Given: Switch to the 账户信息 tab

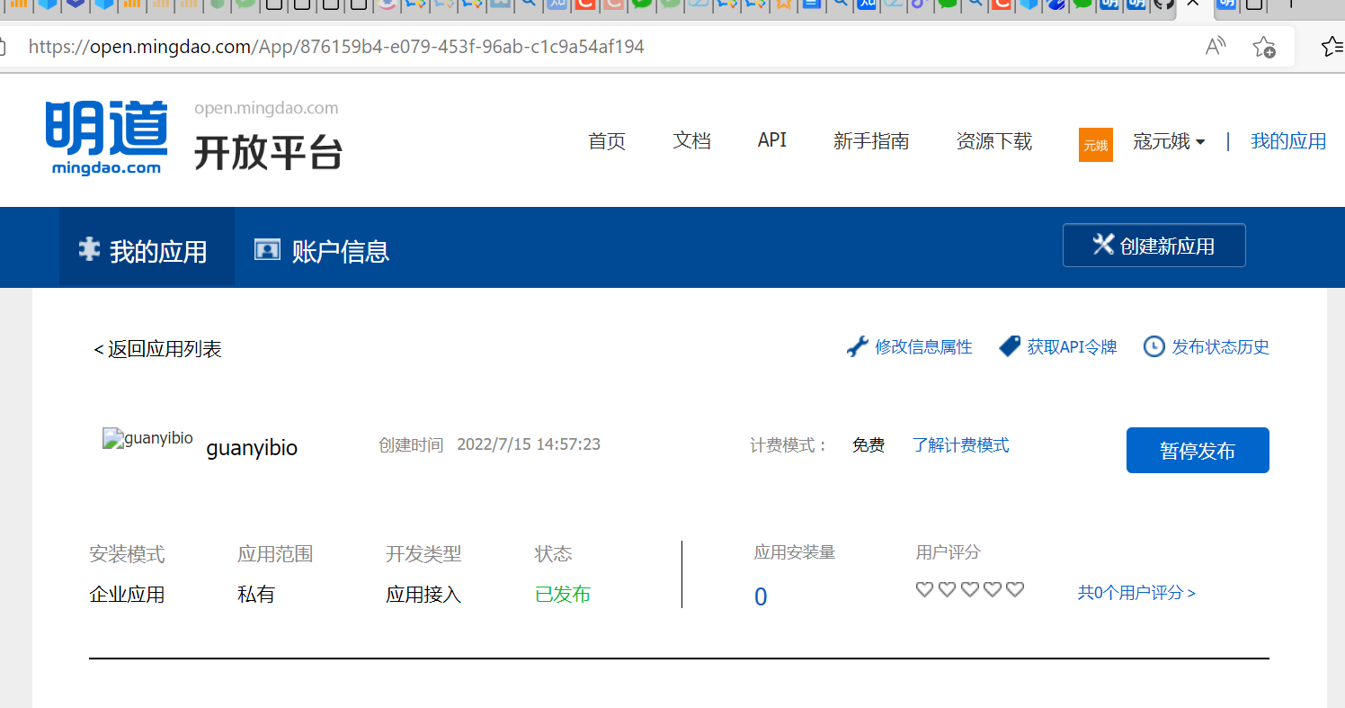Looking at the screenshot, I should coord(322,251).
